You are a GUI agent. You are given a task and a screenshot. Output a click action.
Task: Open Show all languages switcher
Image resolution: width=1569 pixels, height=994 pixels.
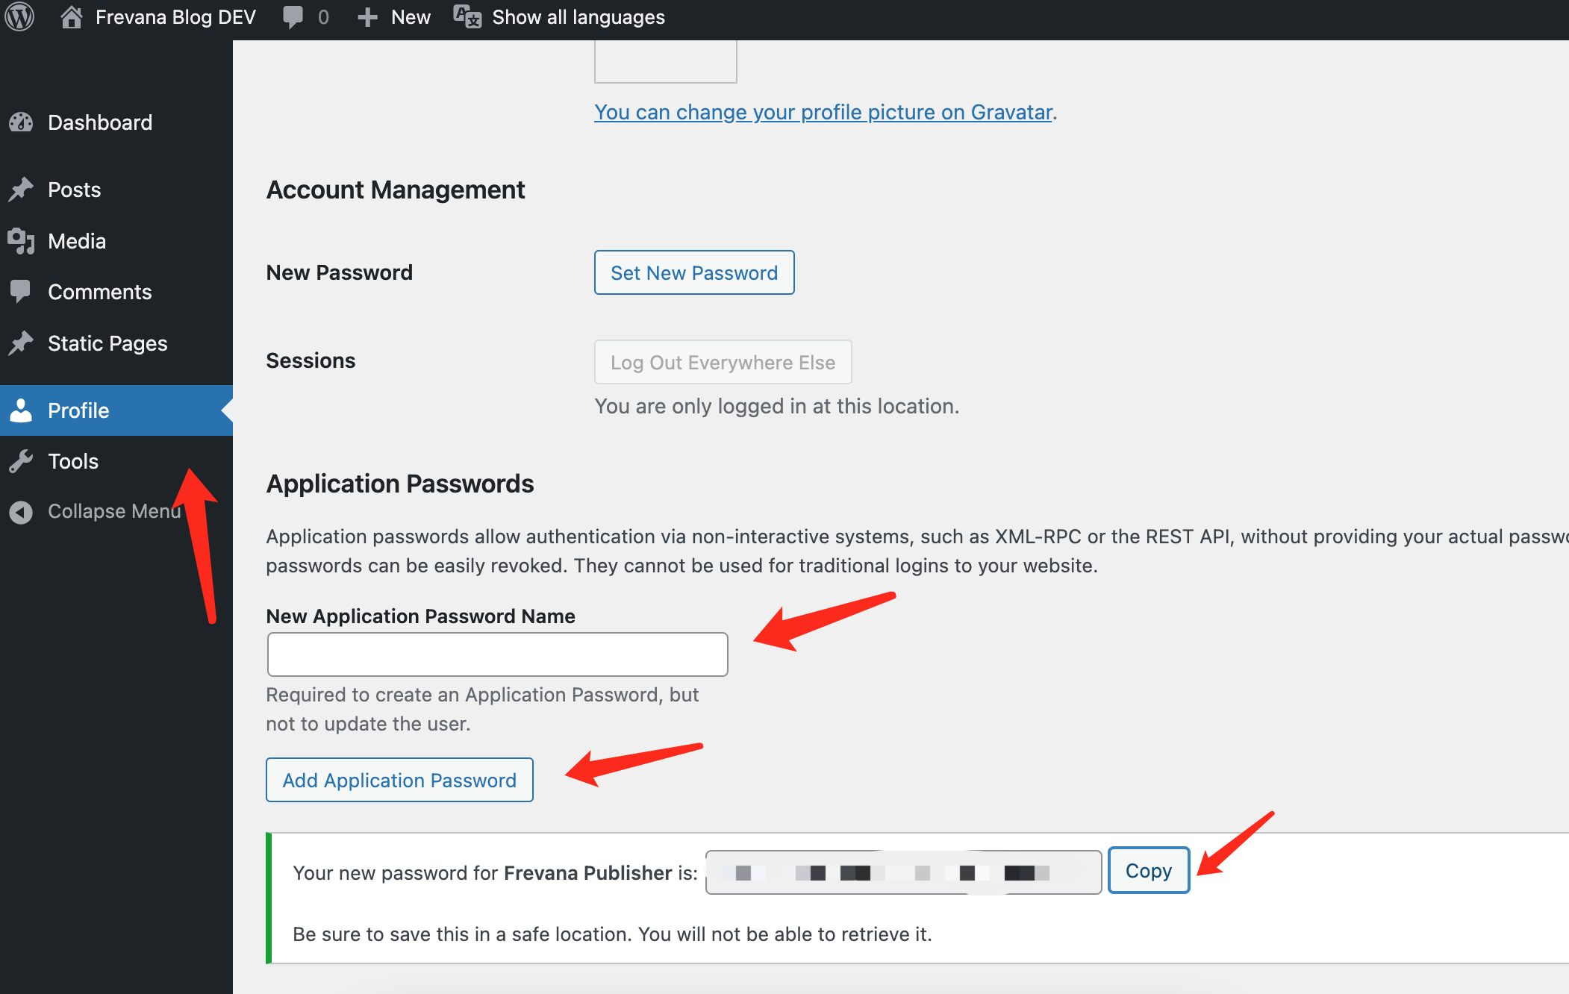coord(560,17)
